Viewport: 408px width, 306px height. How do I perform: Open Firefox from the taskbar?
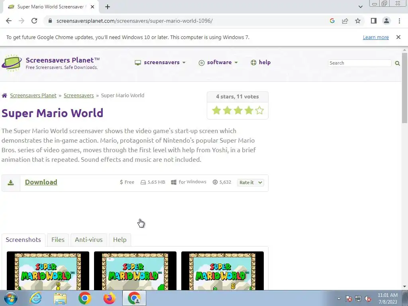[109, 298]
